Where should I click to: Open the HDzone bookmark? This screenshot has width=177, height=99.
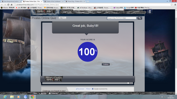(7, 8)
